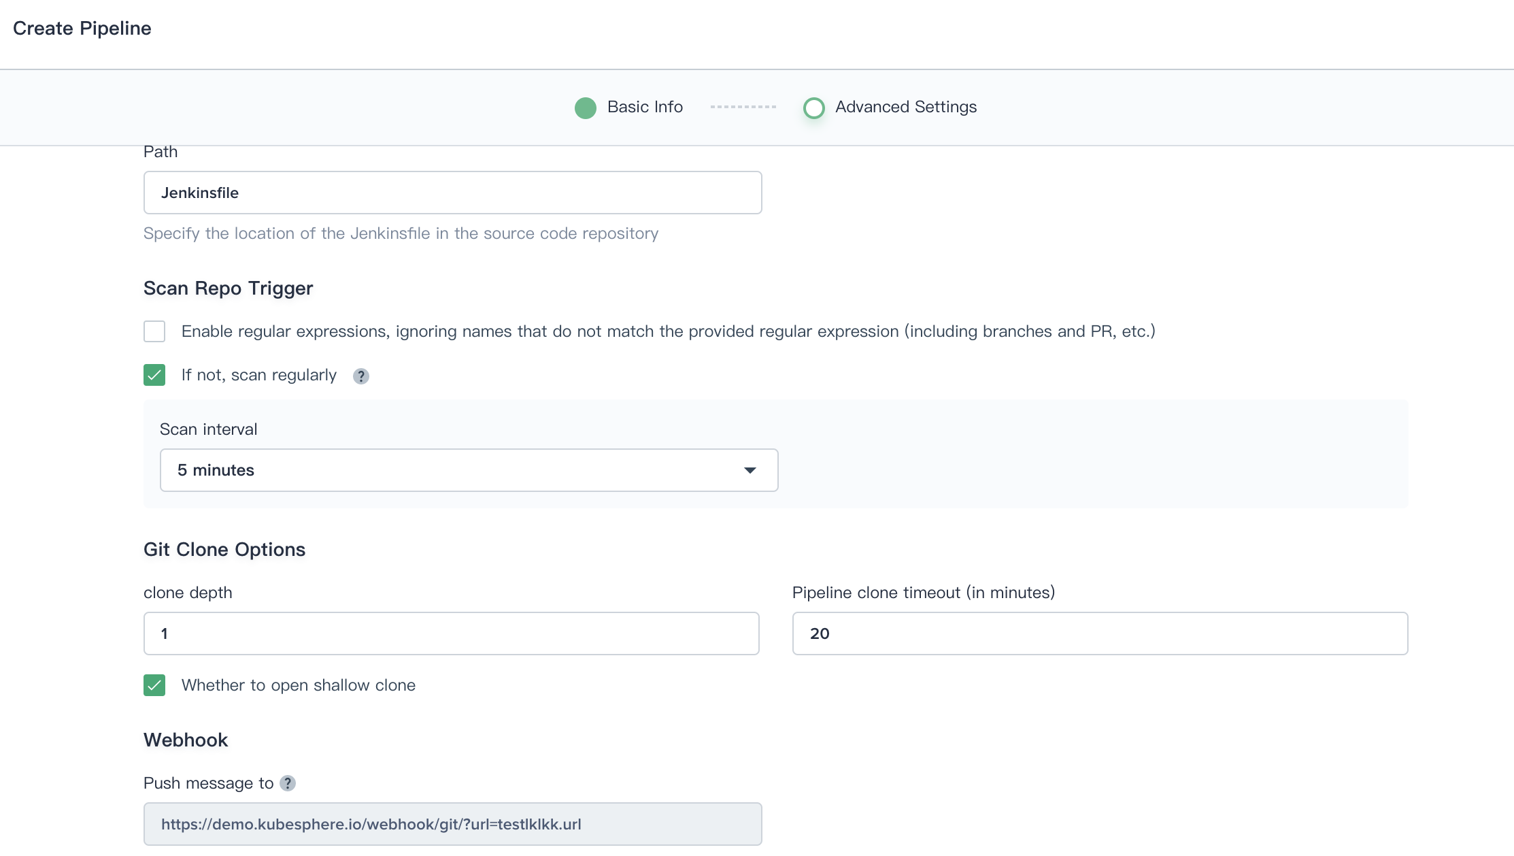This screenshot has height=856, width=1514.
Task: Click the "Enable regular expressions" label text
Action: (668, 331)
